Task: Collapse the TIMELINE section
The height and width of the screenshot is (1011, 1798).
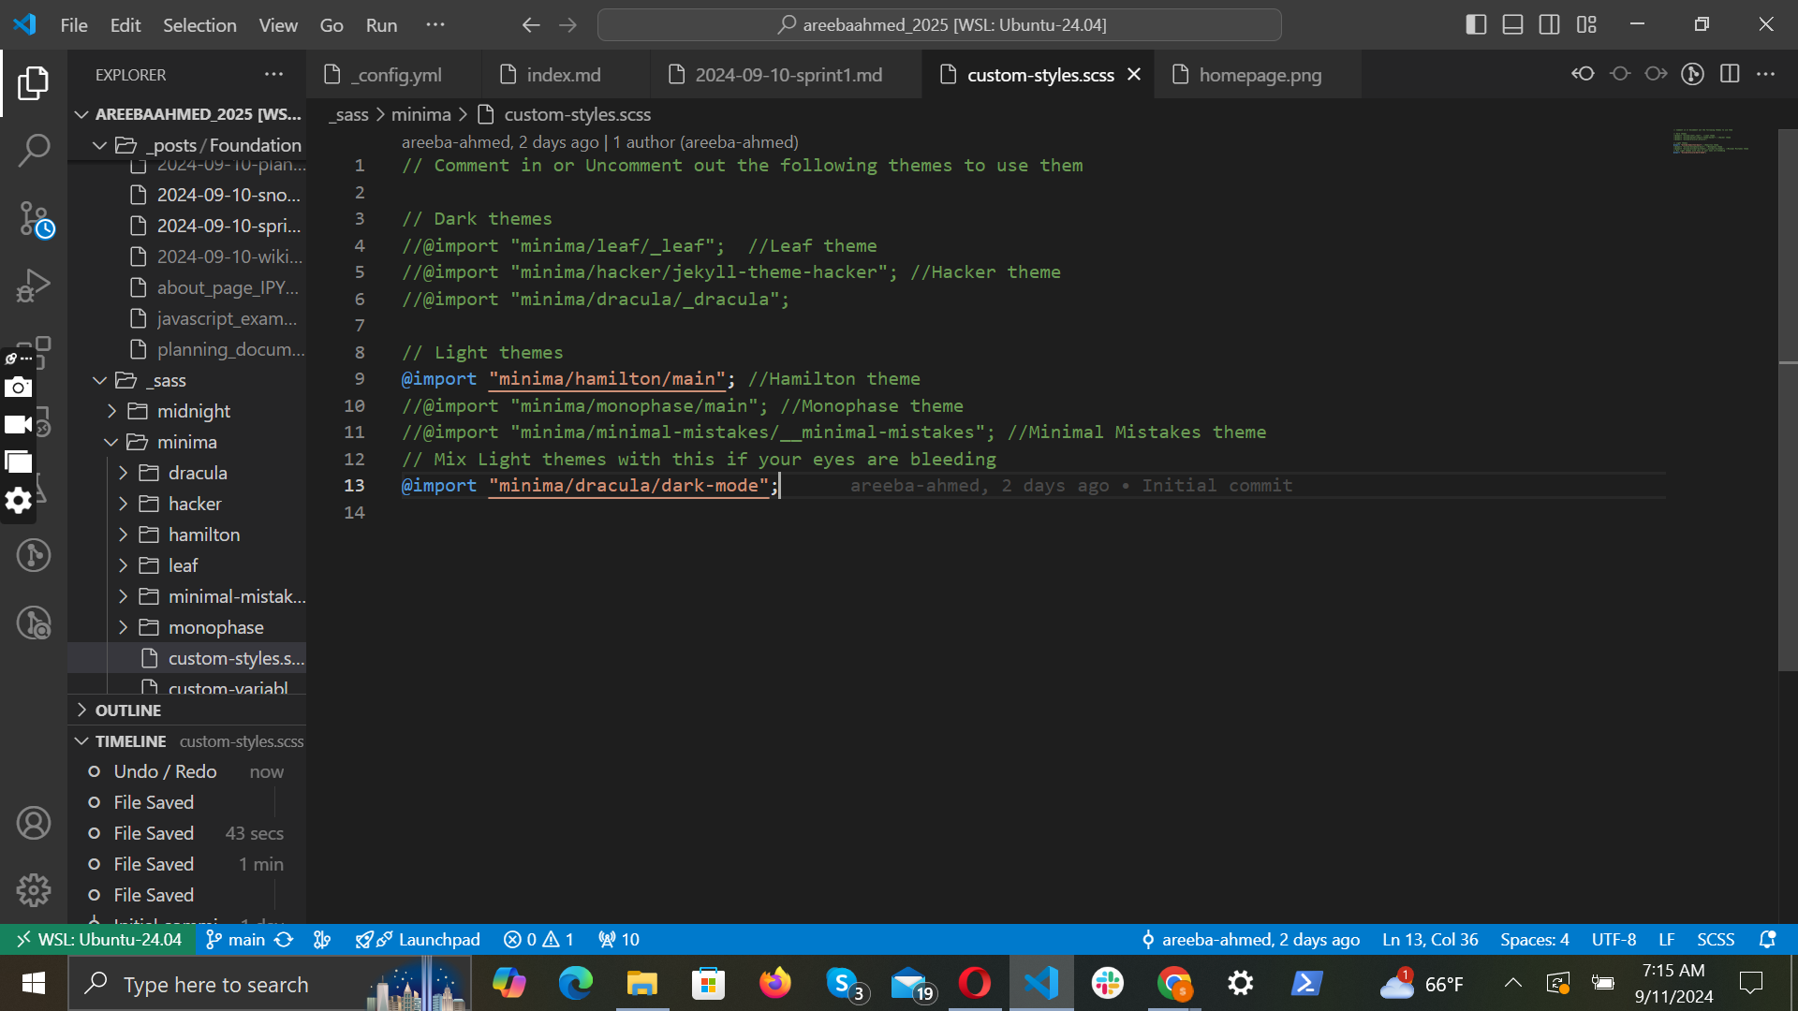Action: coord(187,741)
